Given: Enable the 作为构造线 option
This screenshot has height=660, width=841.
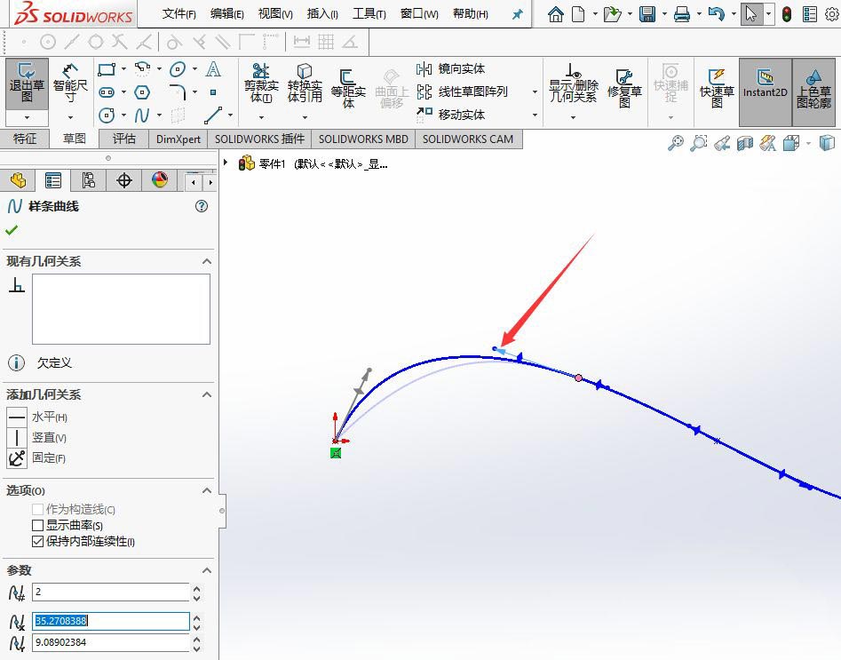Looking at the screenshot, I should pyautogui.click(x=38, y=509).
